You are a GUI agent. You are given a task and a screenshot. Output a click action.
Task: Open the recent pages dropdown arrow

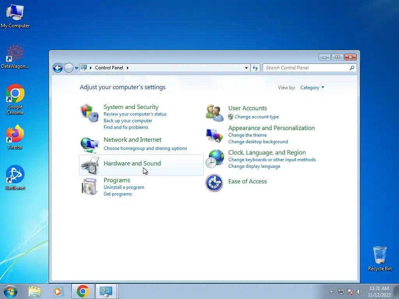76,68
